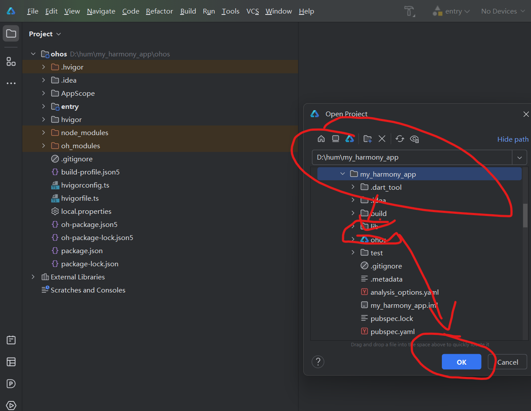
Task: Open More tool windows ellipsis
Action: click(x=11, y=83)
